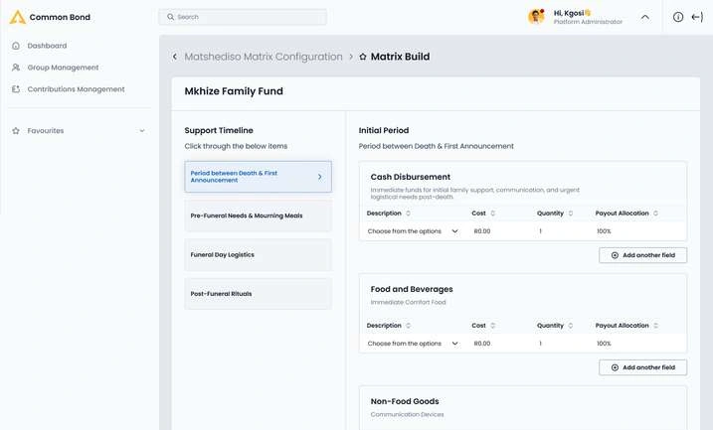Click the Search input field
This screenshot has width=713, height=430.
pyautogui.click(x=243, y=17)
